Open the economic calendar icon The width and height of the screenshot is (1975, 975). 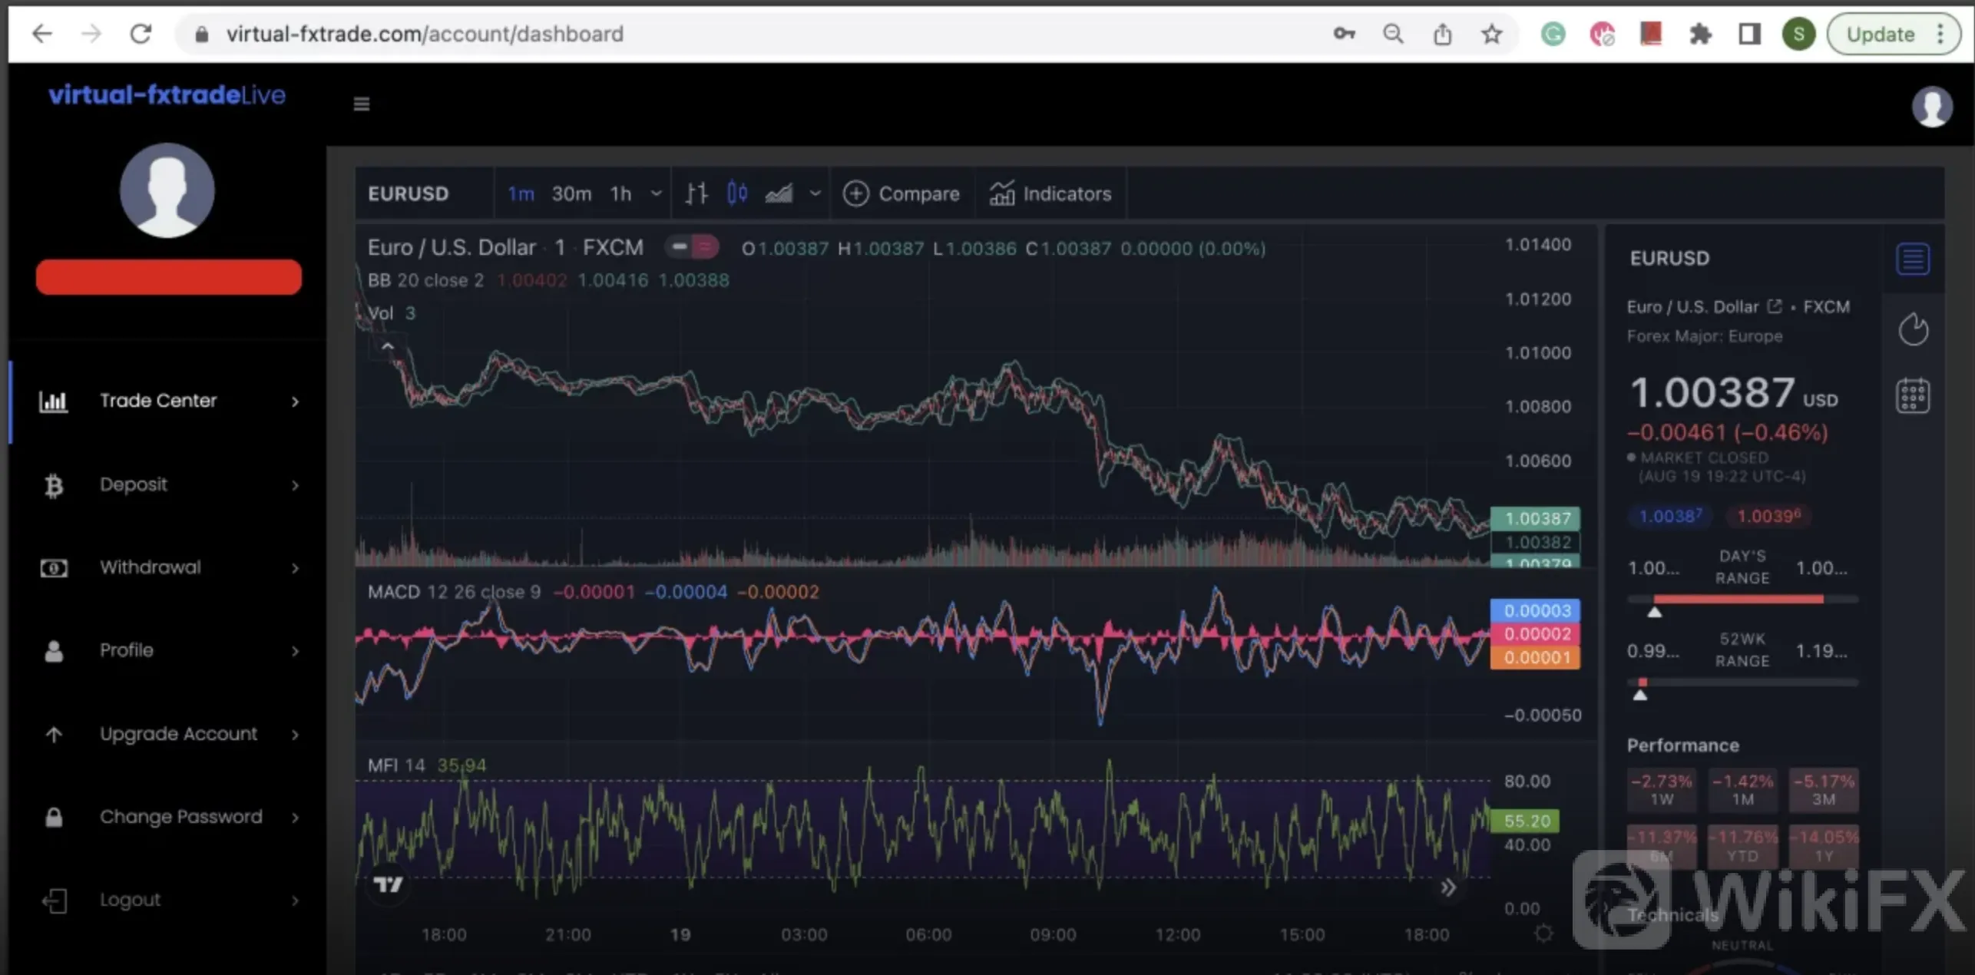(1913, 396)
